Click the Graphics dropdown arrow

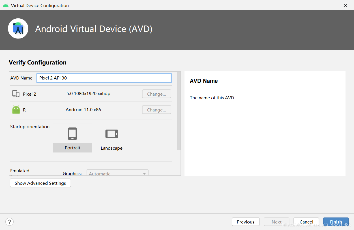point(144,174)
